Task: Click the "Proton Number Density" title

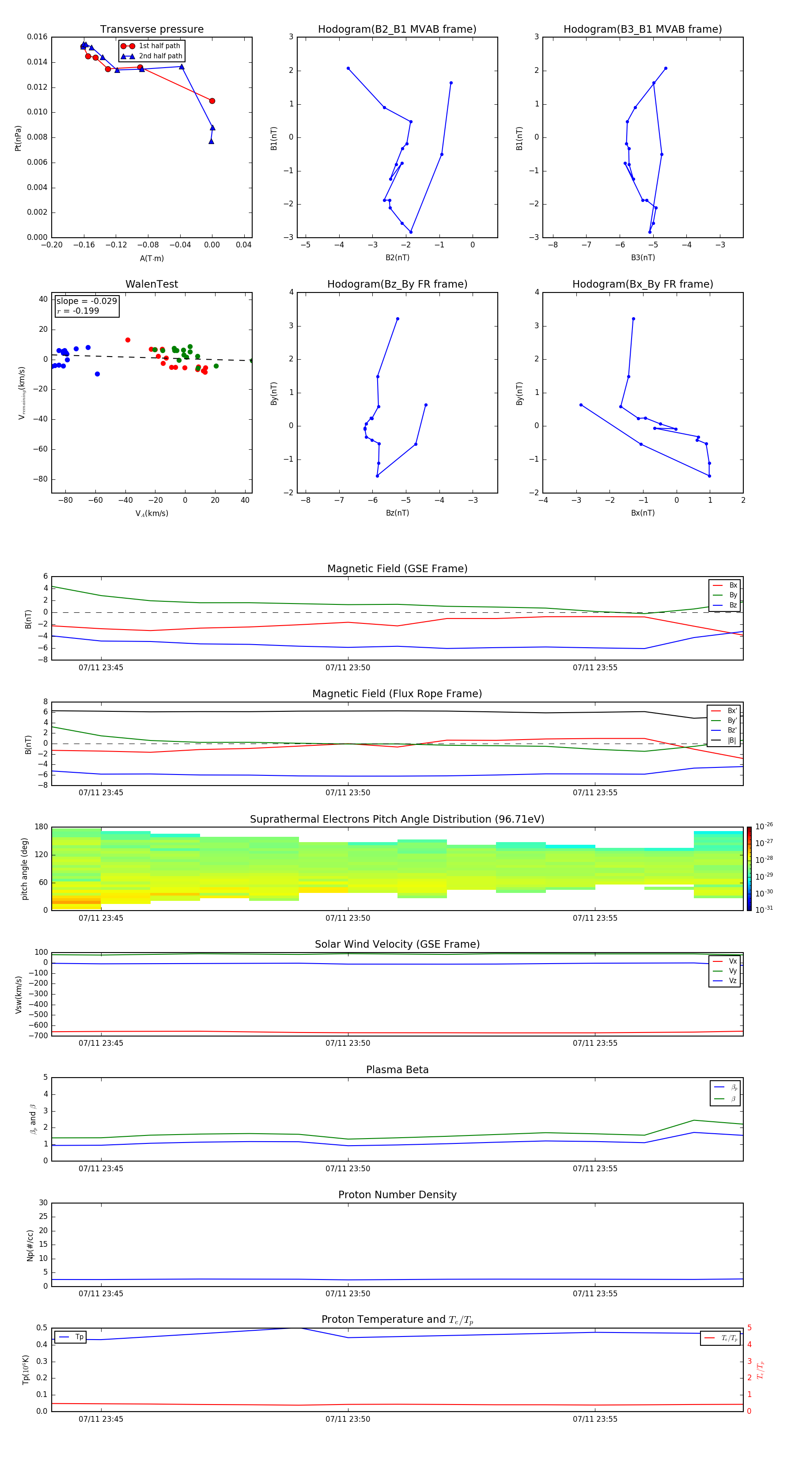Action: (x=397, y=1195)
